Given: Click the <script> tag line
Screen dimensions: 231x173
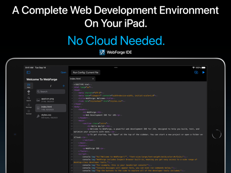Looking at the screenshot, I should tap(83, 154).
